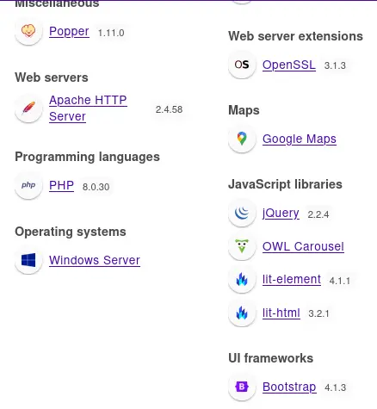
Task: Click the lit-html flame icon
Action: [242, 313]
